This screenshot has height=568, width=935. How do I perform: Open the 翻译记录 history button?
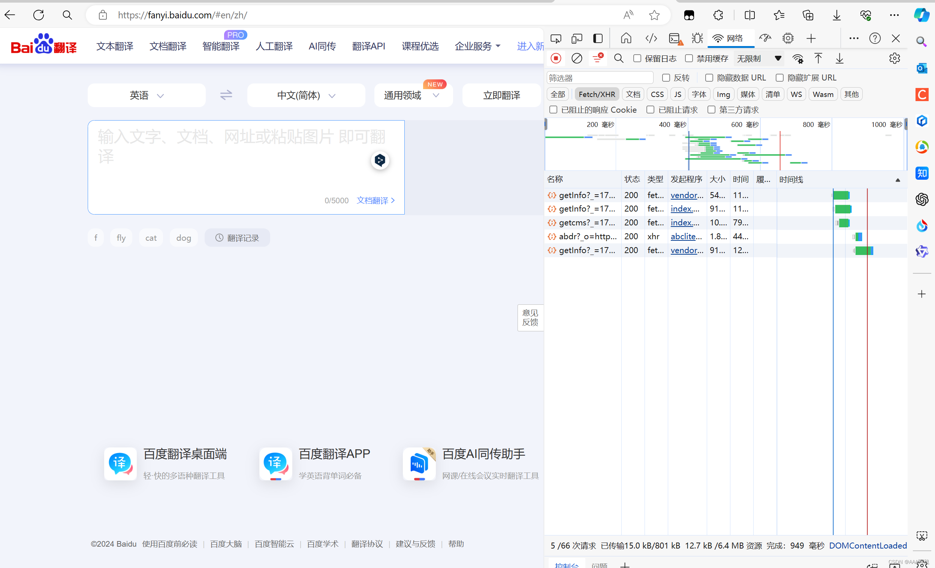[x=237, y=238]
